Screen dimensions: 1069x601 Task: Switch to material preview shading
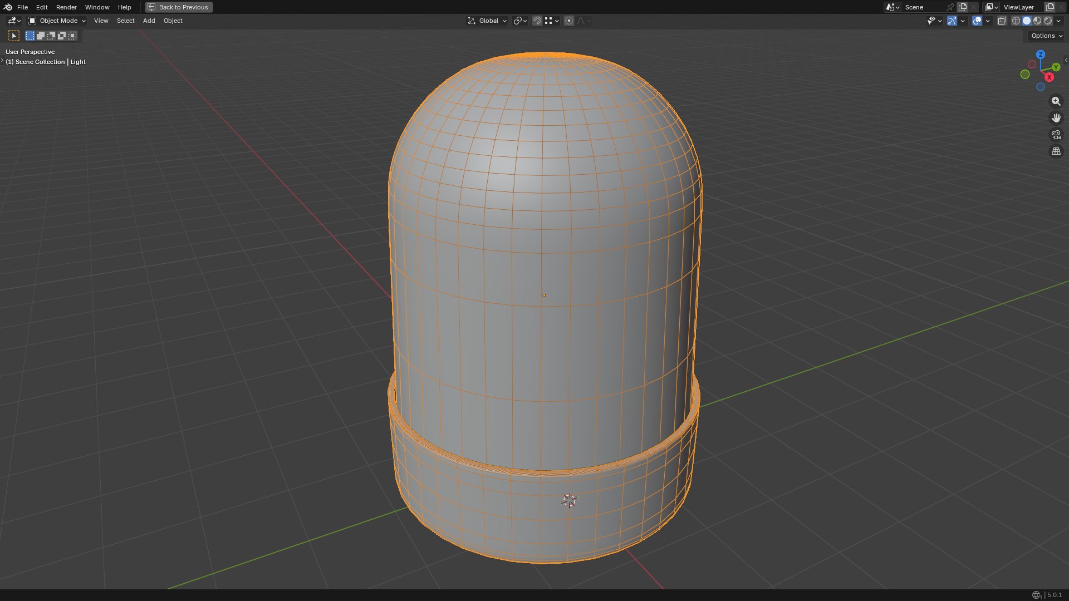(x=1037, y=21)
